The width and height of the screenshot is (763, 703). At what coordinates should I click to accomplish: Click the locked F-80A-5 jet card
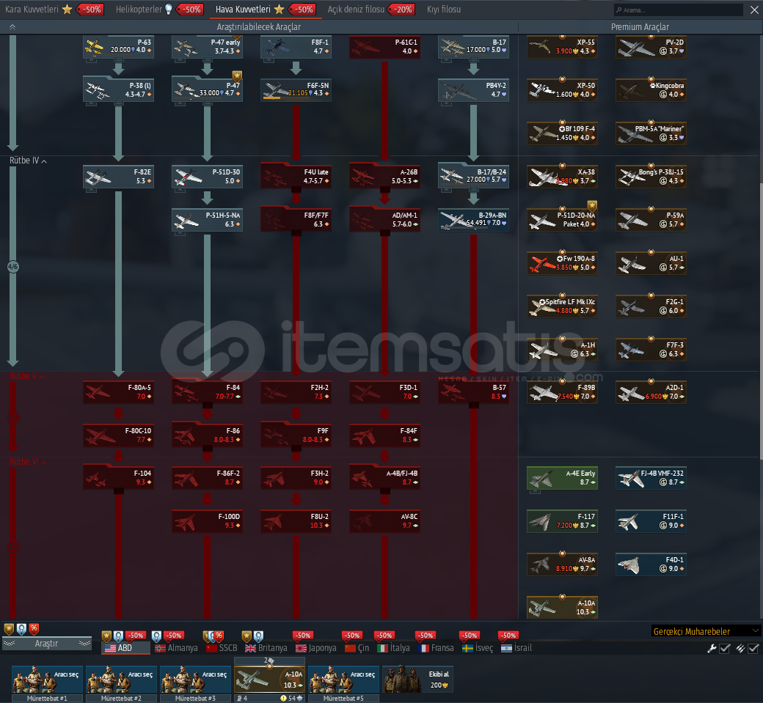[x=118, y=392]
